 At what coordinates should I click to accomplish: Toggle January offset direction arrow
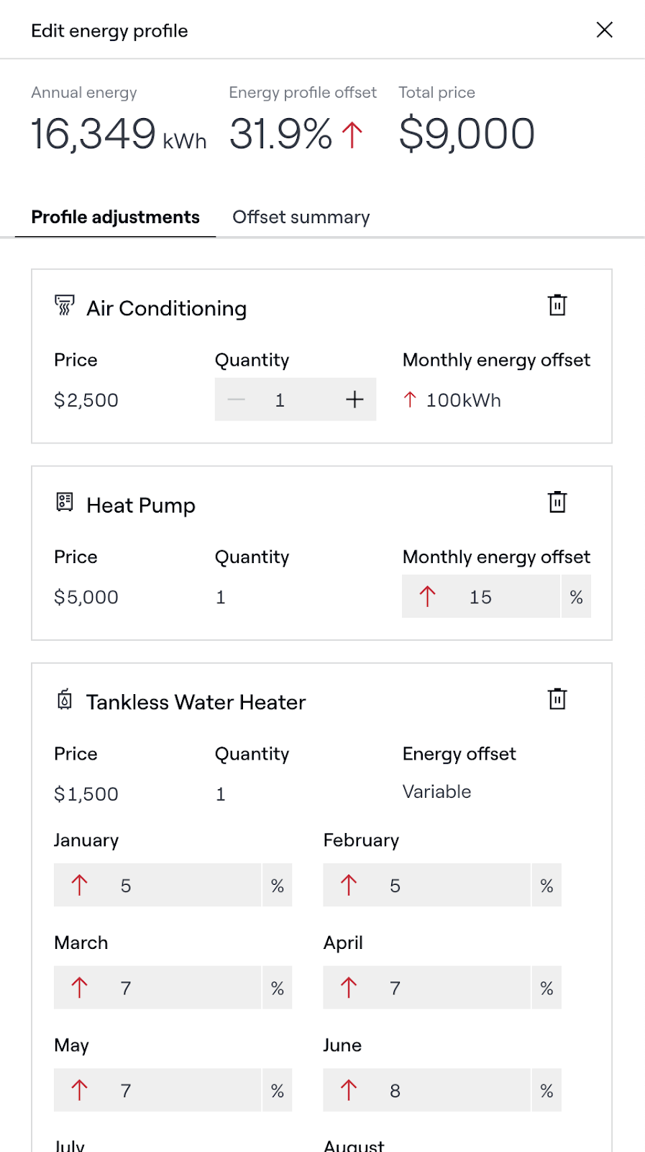tap(80, 885)
